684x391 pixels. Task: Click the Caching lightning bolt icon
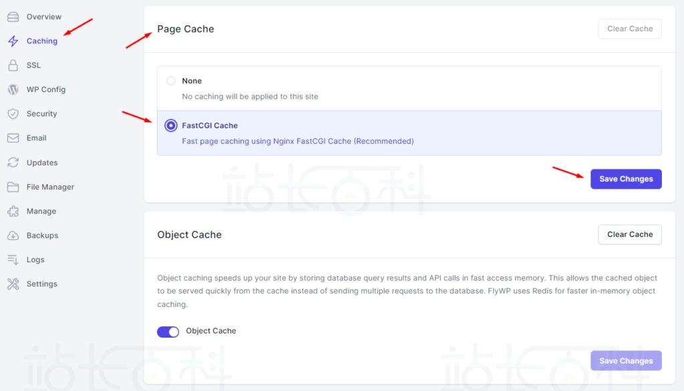(x=13, y=41)
